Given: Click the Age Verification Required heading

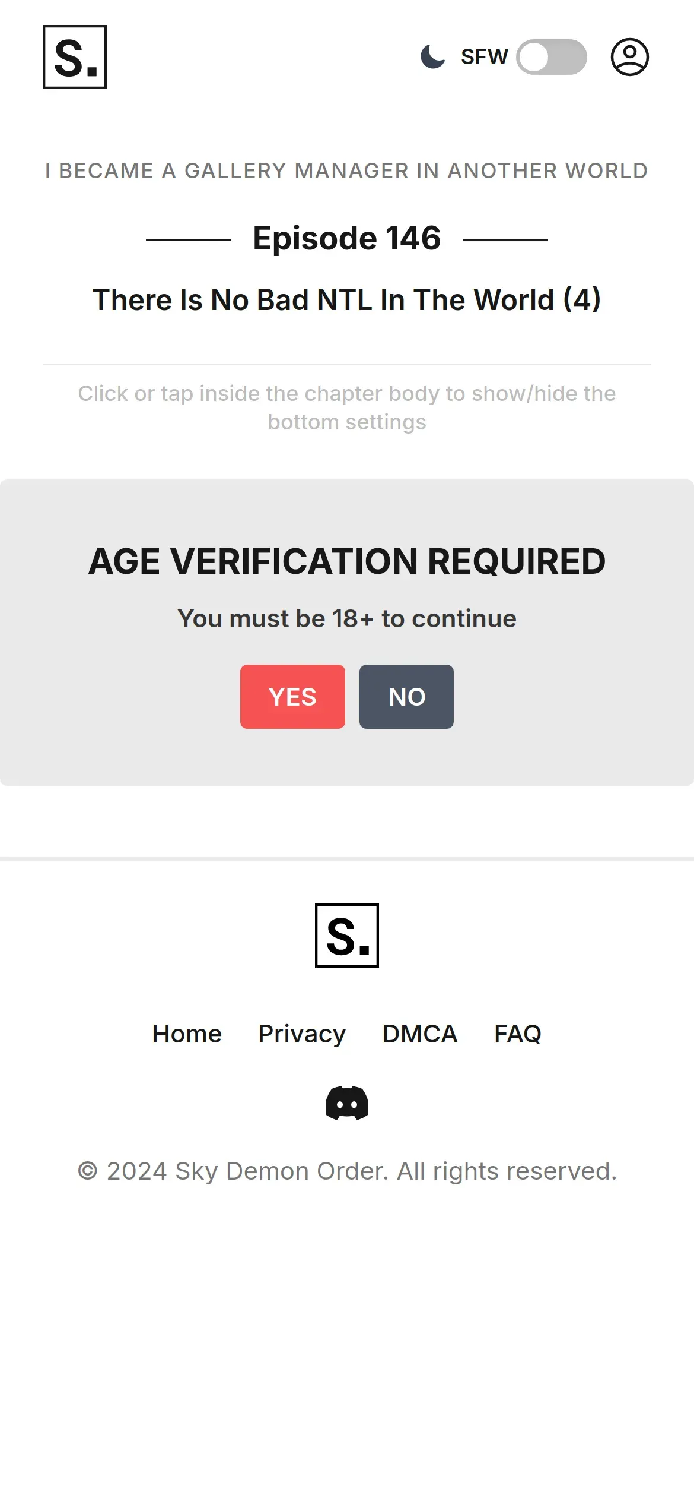Looking at the screenshot, I should [346, 561].
